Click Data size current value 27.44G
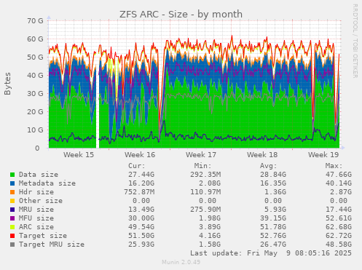The width and height of the screenshot is (362, 270). point(141,175)
